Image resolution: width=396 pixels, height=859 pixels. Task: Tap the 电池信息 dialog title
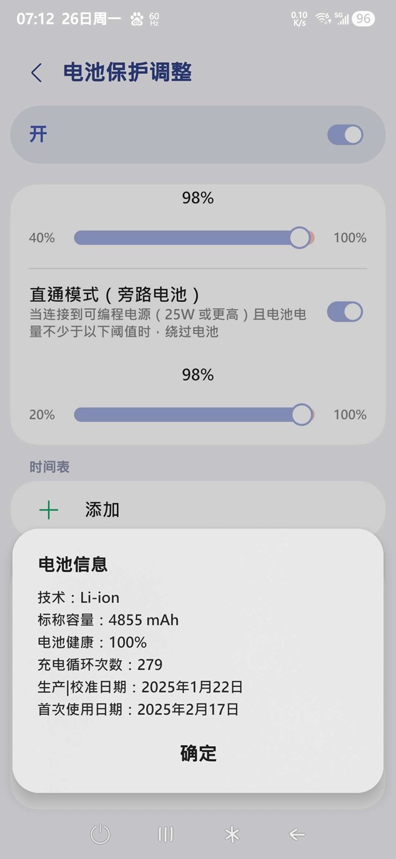click(73, 565)
